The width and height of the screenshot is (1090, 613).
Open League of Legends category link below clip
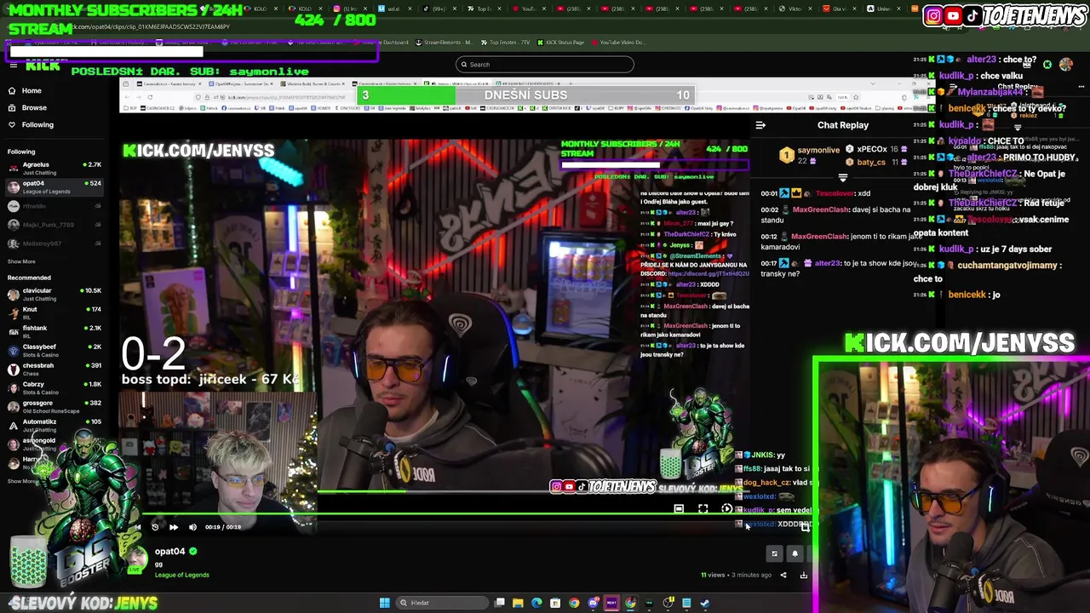tap(181, 575)
